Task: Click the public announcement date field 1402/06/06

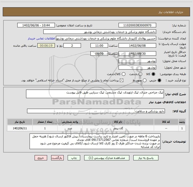Action: pyautogui.click(x=36, y=25)
